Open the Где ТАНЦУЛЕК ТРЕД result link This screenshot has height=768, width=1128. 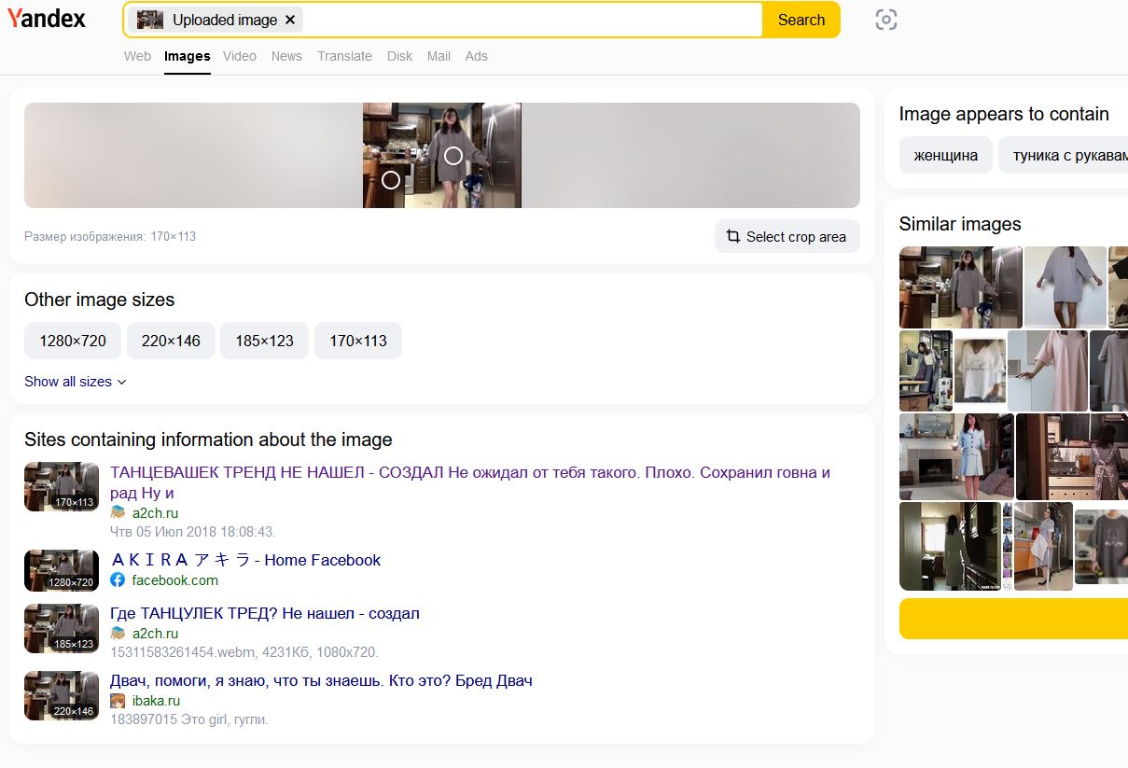click(265, 613)
